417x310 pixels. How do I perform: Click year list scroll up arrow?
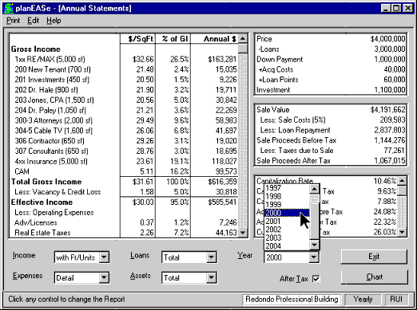pos(314,189)
